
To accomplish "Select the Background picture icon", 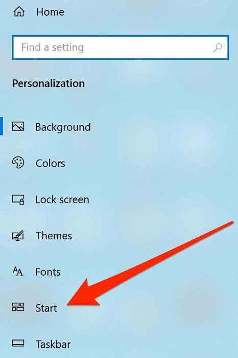I will click(18, 126).
